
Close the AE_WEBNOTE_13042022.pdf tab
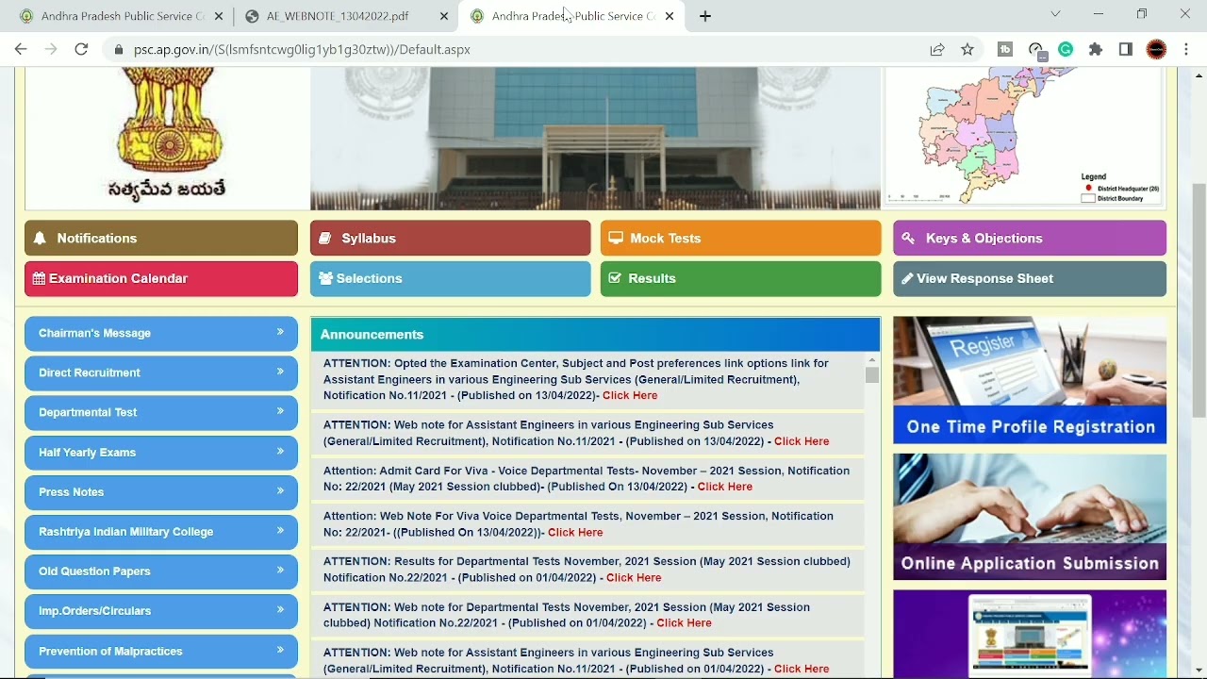[x=444, y=16]
